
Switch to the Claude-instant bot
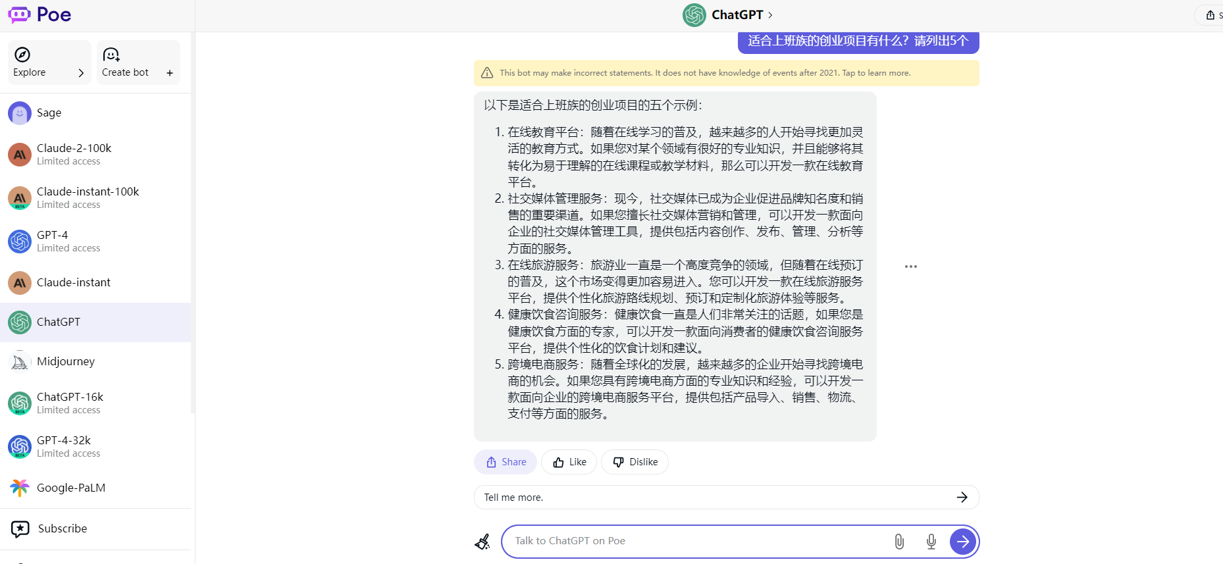coord(95,283)
